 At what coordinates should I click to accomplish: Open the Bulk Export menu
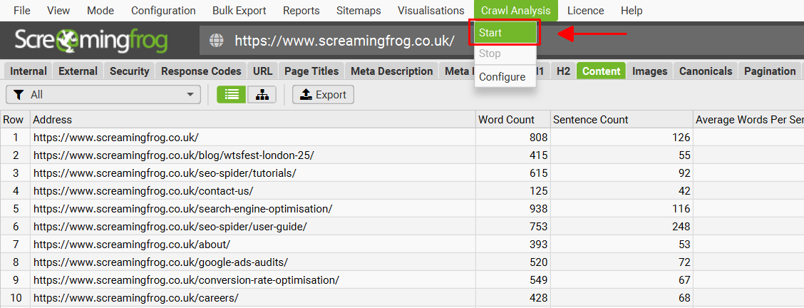coord(239,10)
